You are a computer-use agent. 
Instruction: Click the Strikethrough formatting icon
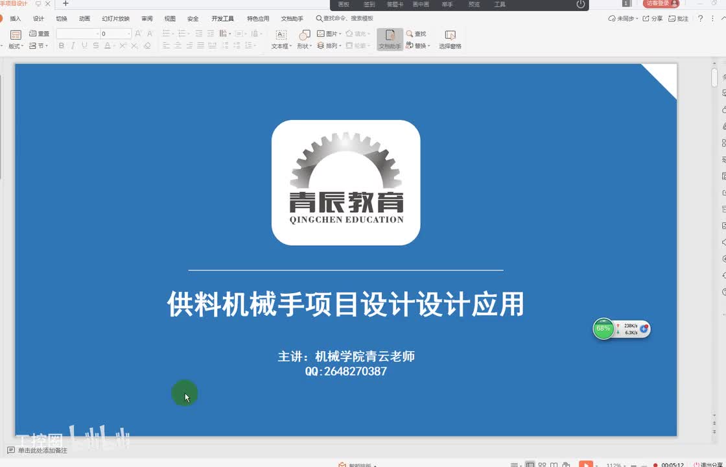pyautogui.click(x=96, y=45)
